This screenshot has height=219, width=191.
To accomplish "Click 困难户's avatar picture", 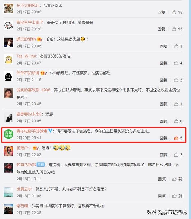I will 9,151.
